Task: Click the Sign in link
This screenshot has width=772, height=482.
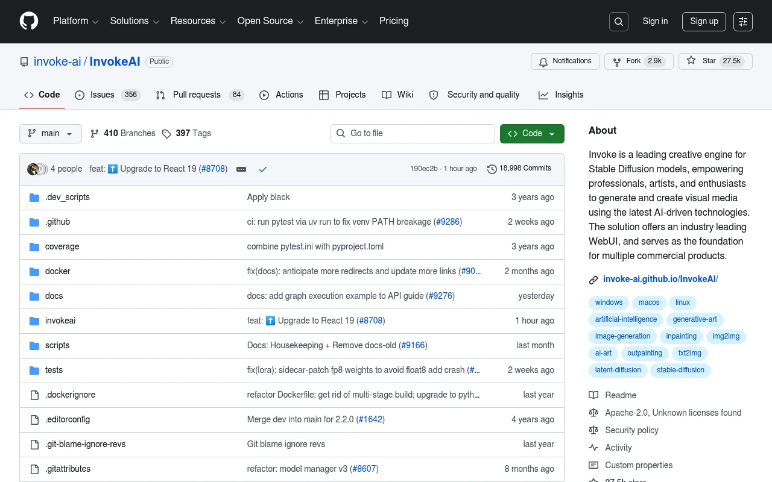Action: point(655,21)
